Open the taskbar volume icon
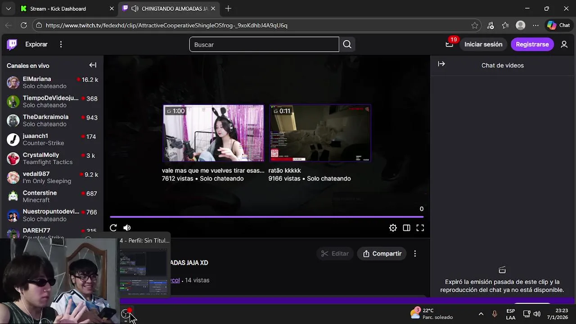Viewport: 576px width, 324px height. tap(537, 314)
